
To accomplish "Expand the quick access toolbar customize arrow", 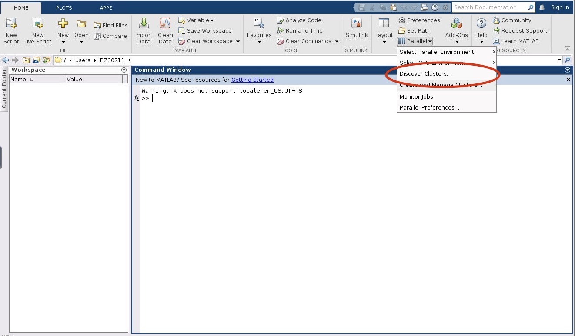I will pos(445,7).
